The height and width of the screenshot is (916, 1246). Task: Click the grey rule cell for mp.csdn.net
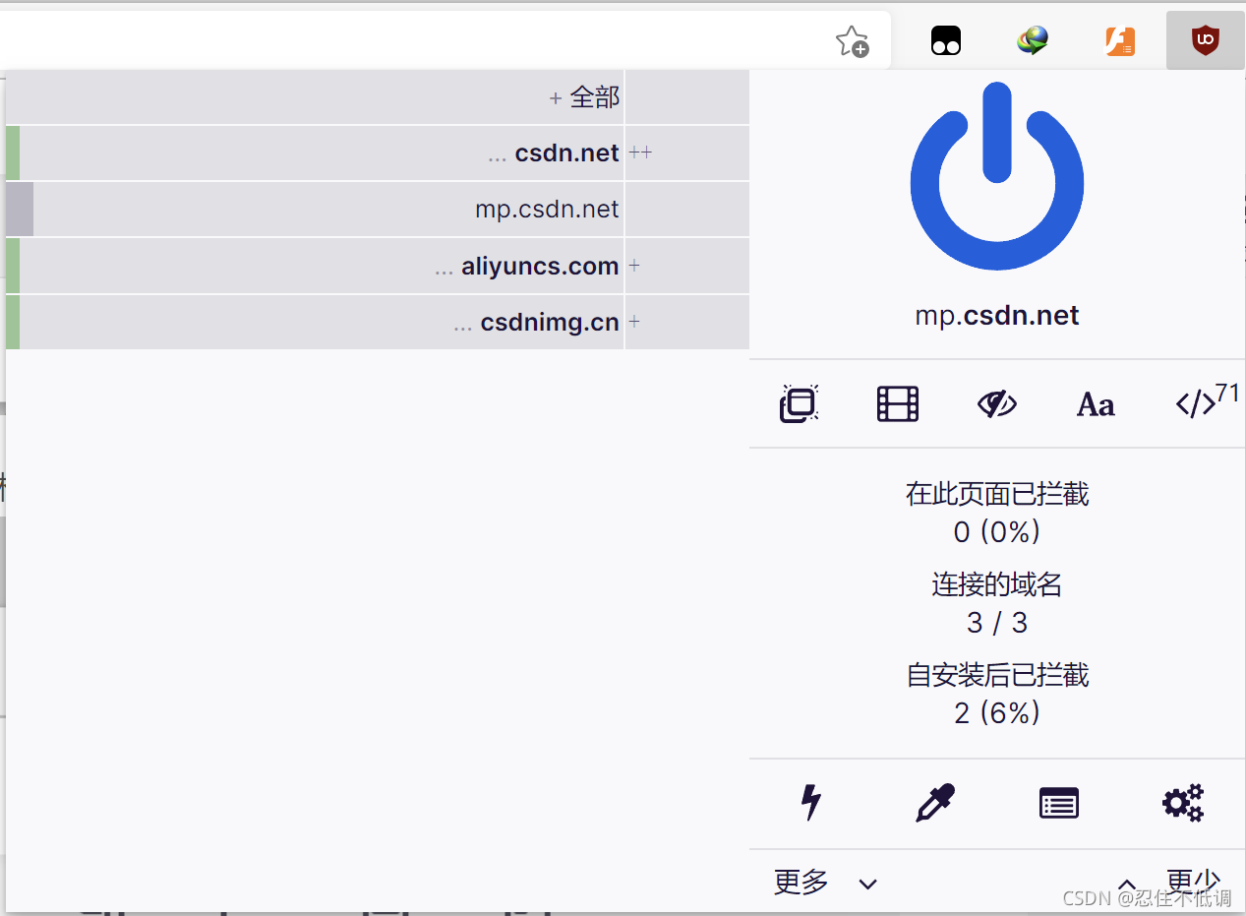point(20,209)
